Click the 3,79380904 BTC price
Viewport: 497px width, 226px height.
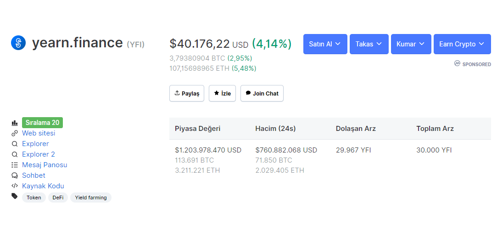click(x=197, y=58)
